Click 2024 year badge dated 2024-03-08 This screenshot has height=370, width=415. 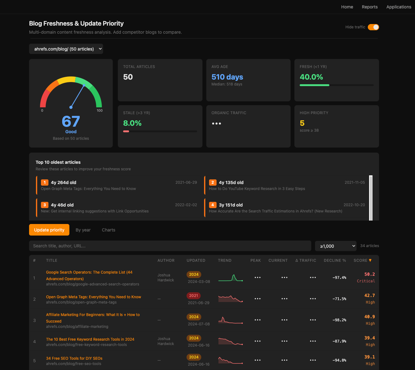click(x=194, y=275)
